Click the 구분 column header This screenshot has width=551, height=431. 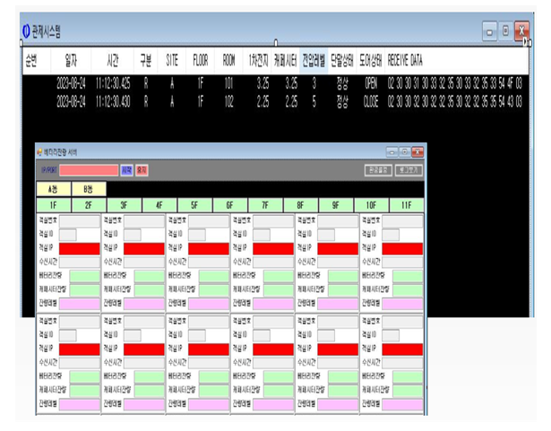pos(145,61)
